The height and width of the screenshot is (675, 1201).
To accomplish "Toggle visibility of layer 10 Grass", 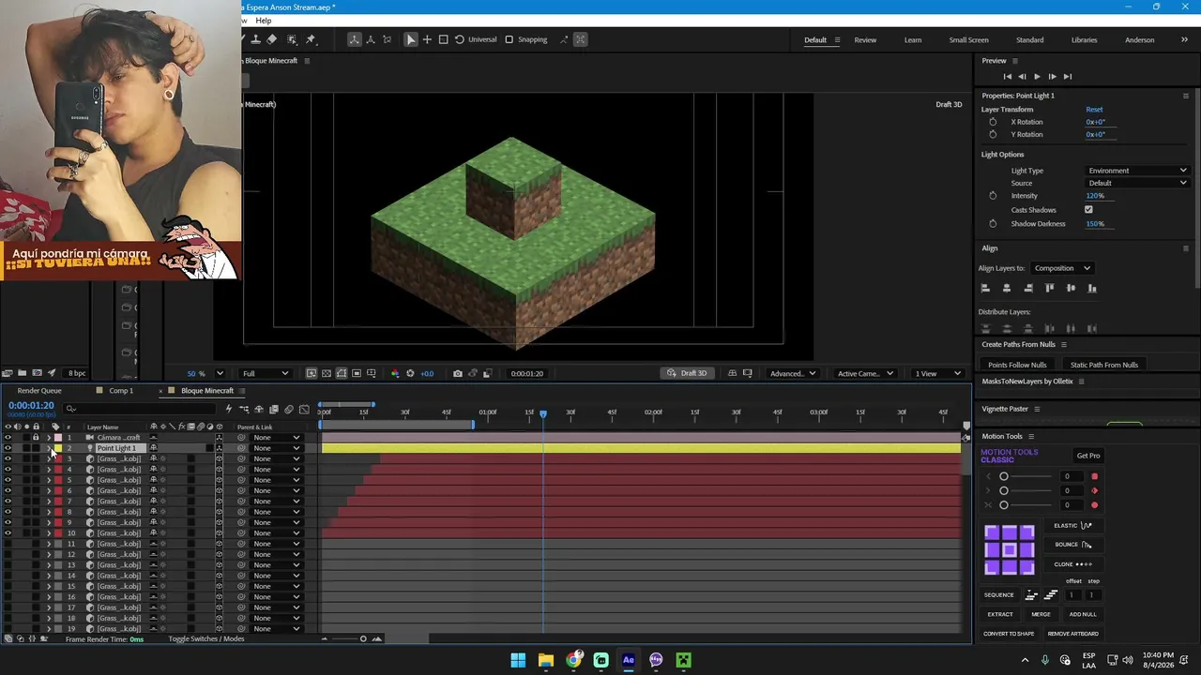I will (8, 533).
